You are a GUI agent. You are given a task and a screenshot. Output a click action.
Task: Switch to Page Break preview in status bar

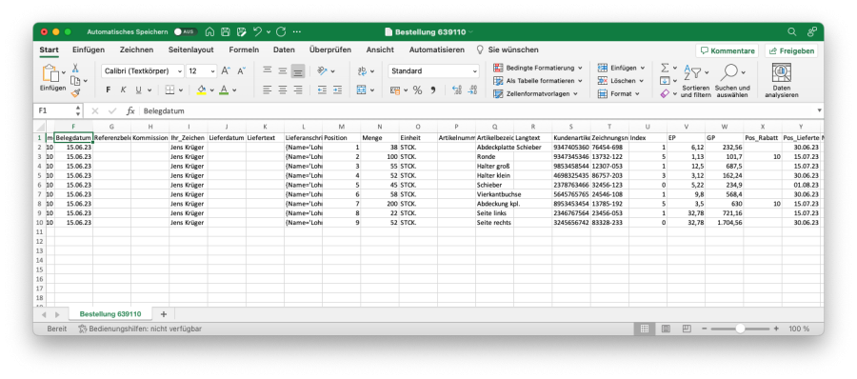pos(686,329)
